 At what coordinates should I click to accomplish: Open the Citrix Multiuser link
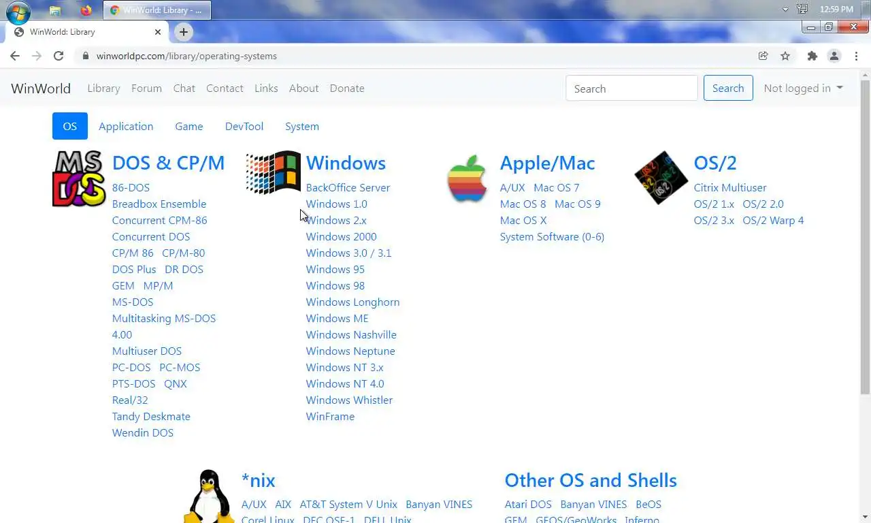730,187
